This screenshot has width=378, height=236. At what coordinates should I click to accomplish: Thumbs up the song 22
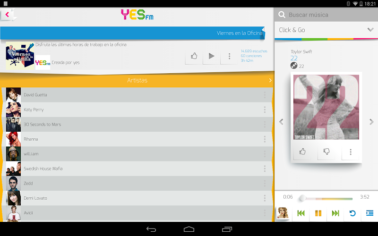(302, 152)
